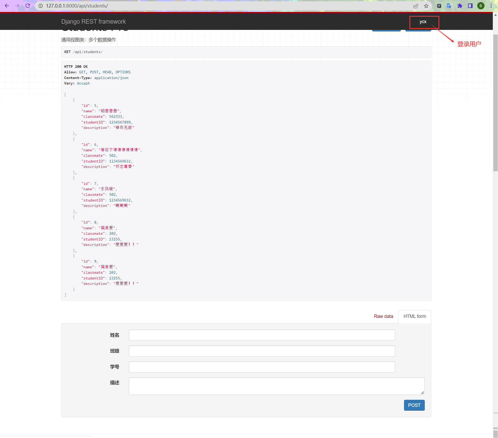This screenshot has width=498, height=438.
Task: Click studentID value 1234567899
Action: coord(120,122)
